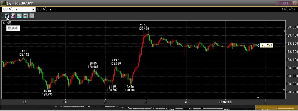
Task: Click the 129.500 price axis value
Action: click(x=292, y=27)
